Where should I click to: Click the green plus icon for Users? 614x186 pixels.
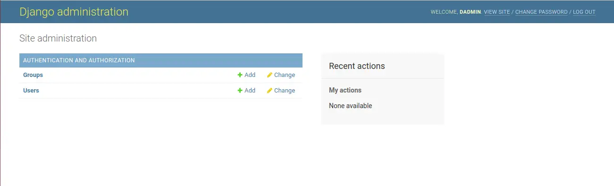pyautogui.click(x=240, y=91)
